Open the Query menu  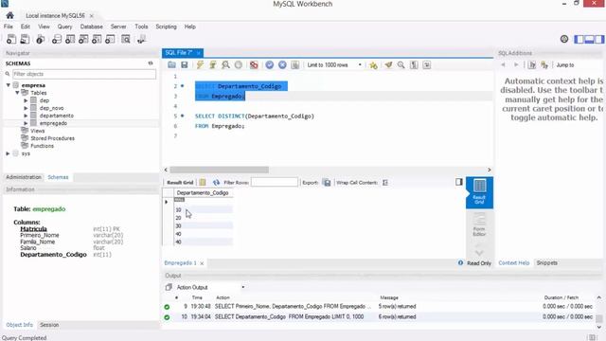pos(65,27)
